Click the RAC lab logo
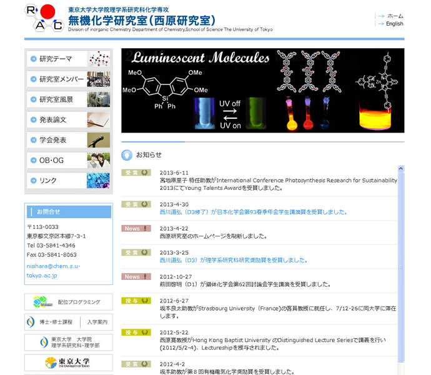The image size is (431, 375). (44, 18)
